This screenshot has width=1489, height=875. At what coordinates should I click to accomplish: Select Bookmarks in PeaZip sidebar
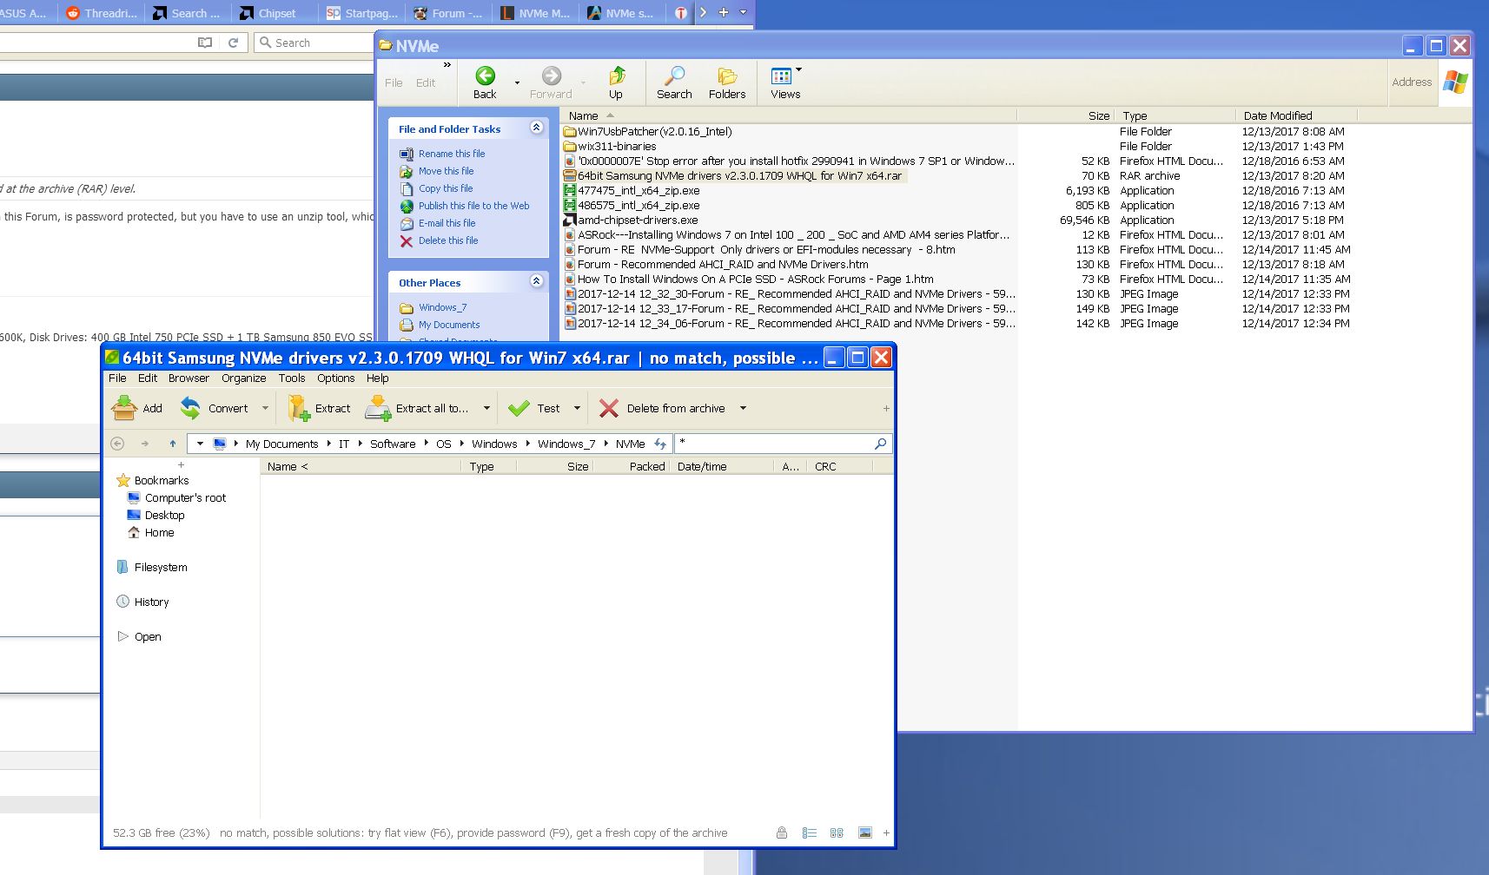coord(153,480)
